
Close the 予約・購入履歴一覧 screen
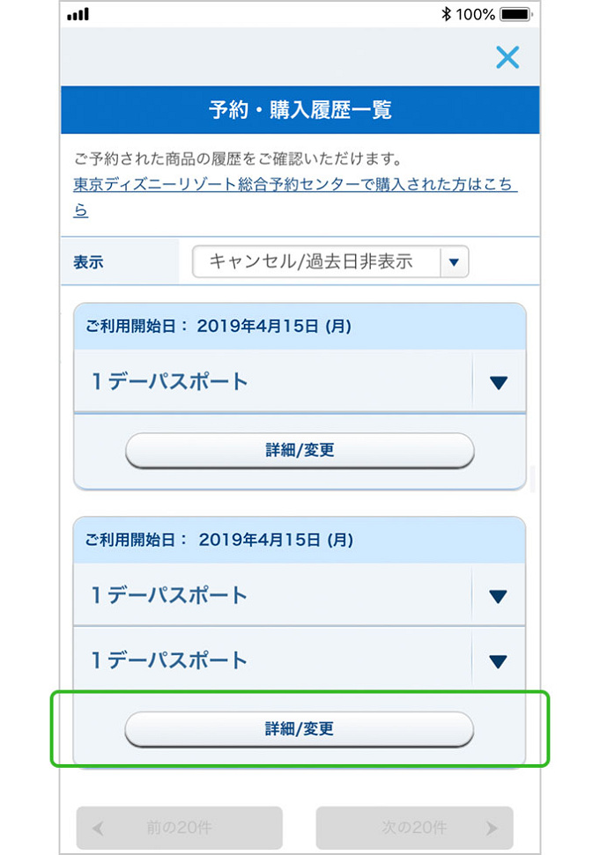pyautogui.click(x=508, y=57)
